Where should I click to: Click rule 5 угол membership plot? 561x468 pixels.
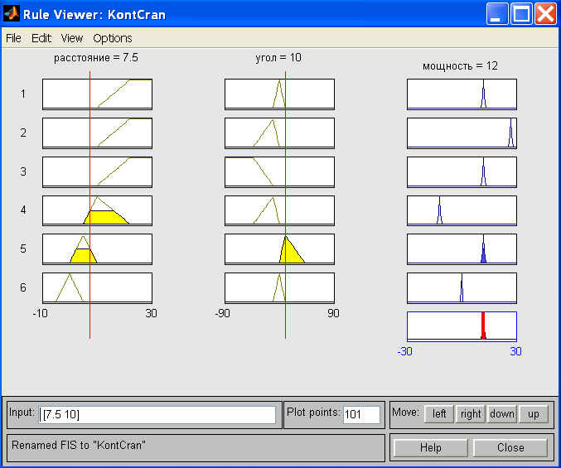click(280, 249)
